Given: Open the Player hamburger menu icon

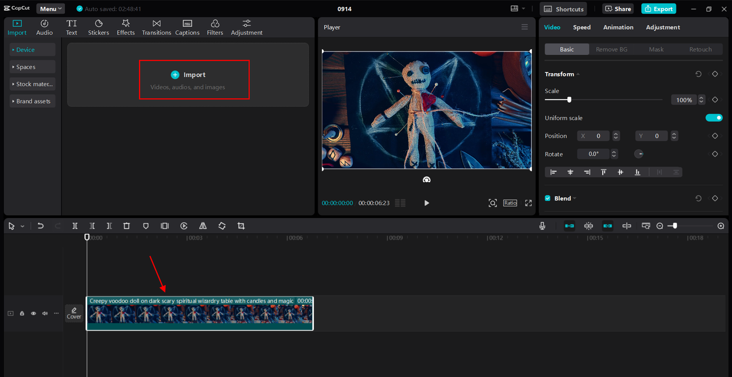Looking at the screenshot, I should tap(524, 27).
